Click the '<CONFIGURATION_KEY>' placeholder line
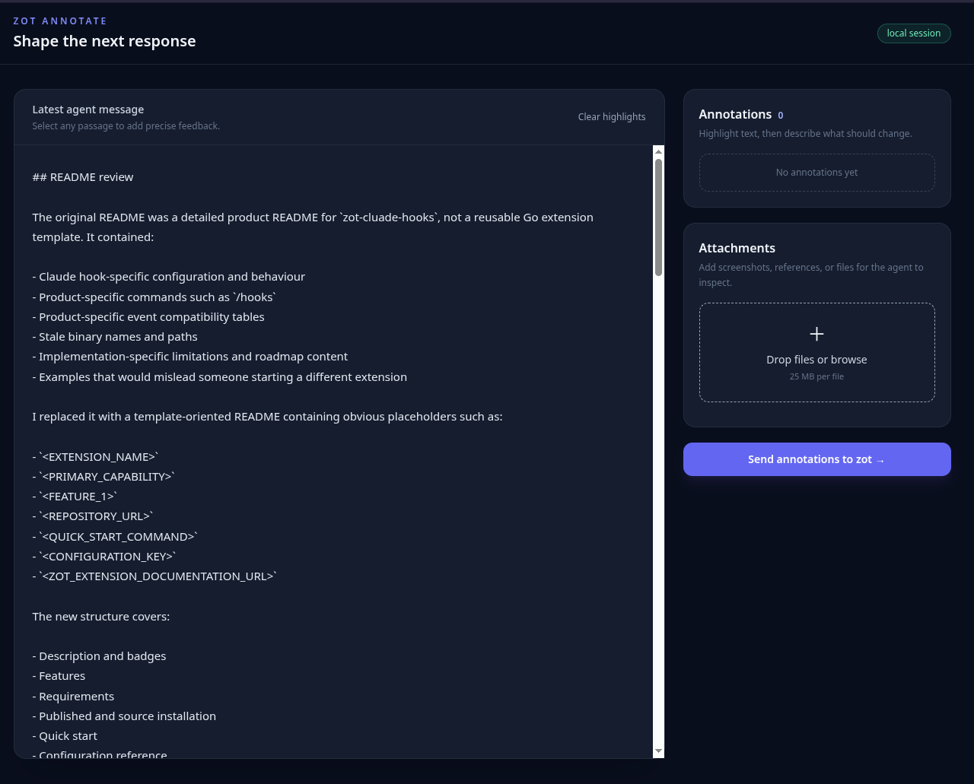This screenshot has width=974, height=784. coord(105,557)
